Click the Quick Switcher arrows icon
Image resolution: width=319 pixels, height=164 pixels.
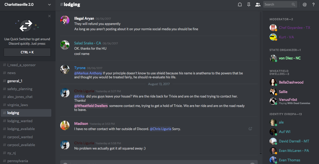pos(26,26)
